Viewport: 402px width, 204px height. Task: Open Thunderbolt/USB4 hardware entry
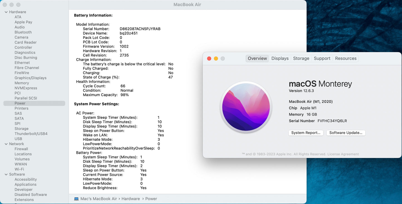tap(31, 134)
